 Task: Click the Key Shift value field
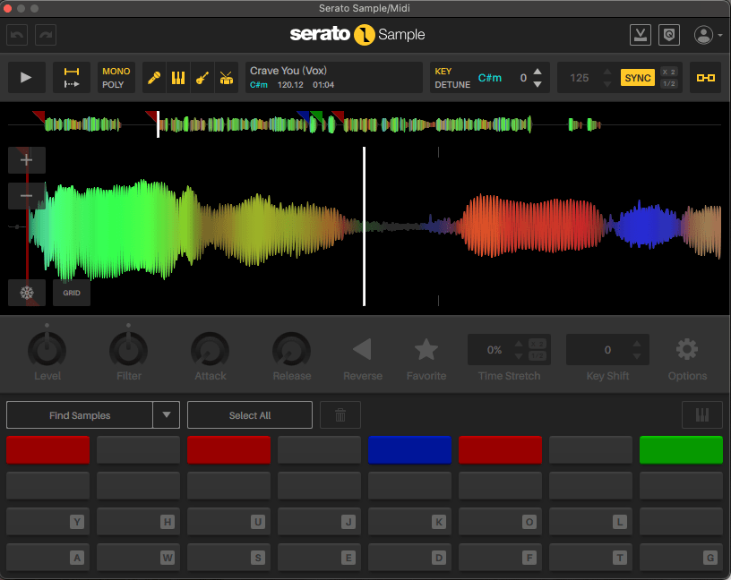click(607, 350)
